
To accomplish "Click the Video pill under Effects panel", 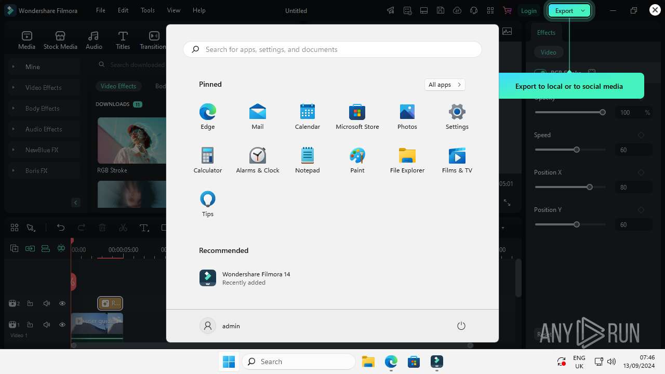I will coord(548,52).
